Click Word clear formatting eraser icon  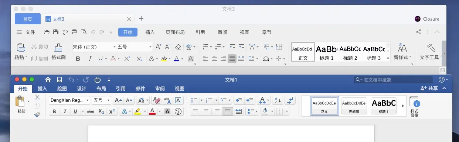coord(157,100)
